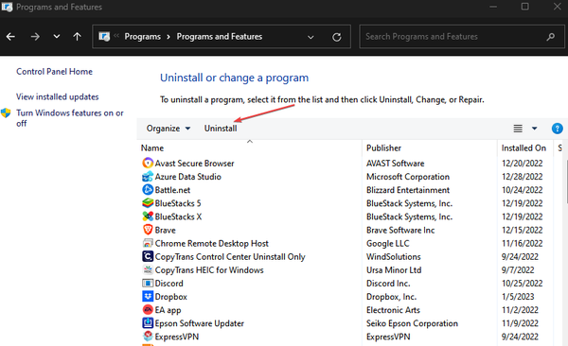Click the Epson Software Updater icon

pos(148,323)
